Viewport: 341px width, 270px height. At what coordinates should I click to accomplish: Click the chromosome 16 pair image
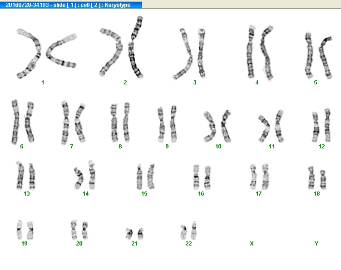pyautogui.click(x=202, y=177)
